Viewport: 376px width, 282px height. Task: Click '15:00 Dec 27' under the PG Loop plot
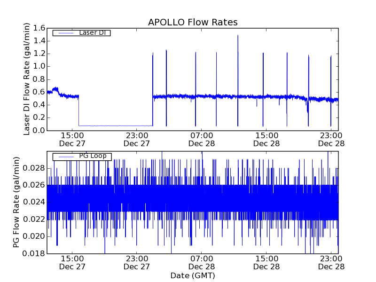[x=72, y=263]
